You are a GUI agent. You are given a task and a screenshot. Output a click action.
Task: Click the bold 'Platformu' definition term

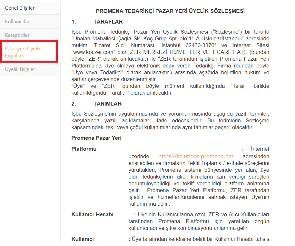(x=84, y=149)
